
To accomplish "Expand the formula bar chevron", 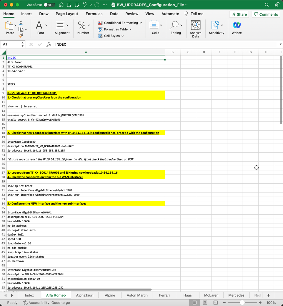I will pos(281,44).
